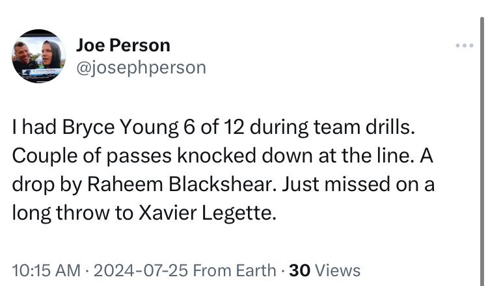Image resolution: width=488 pixels, height=286 pixels.
Task: Click the word Views in the footer
Action: [x=337, y=270]
